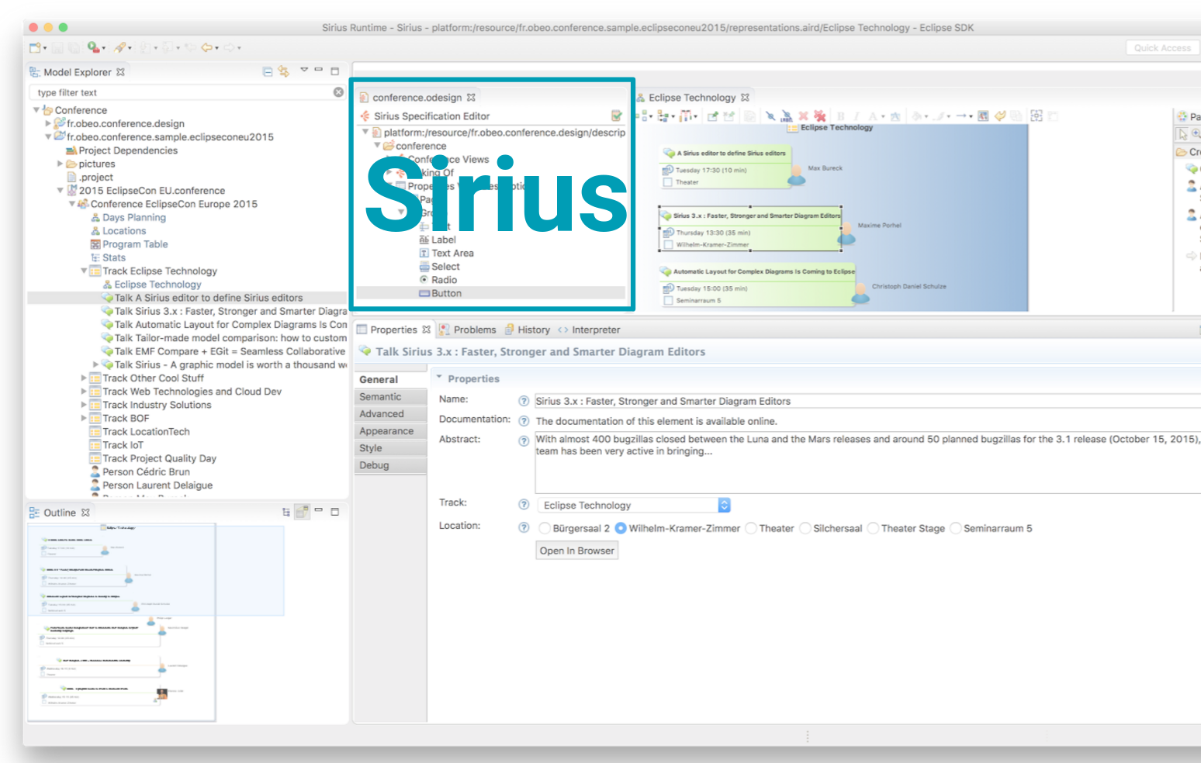This screenshot has width=1201, height=763.
Task: Collapse the Track Eclipse Technology tree node
Action: 84,271
